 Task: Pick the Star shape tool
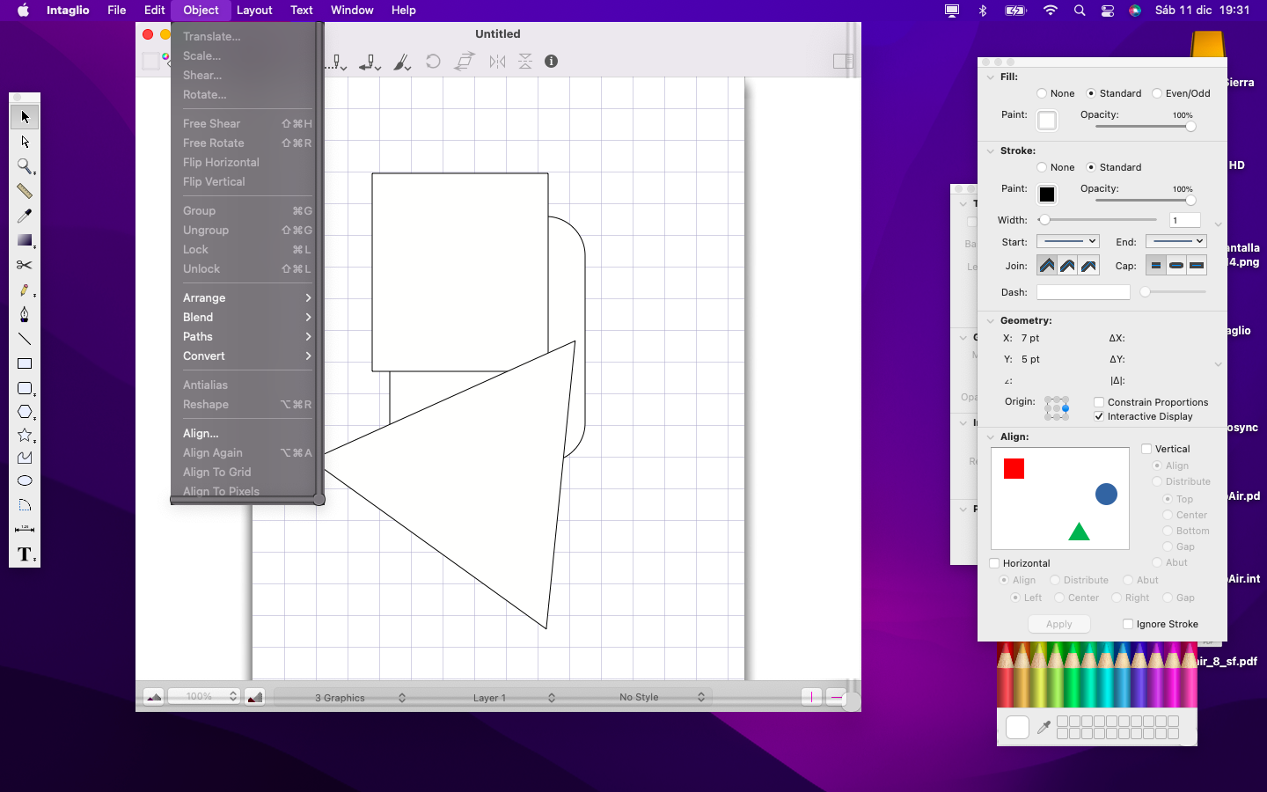[x=25, y=436]
